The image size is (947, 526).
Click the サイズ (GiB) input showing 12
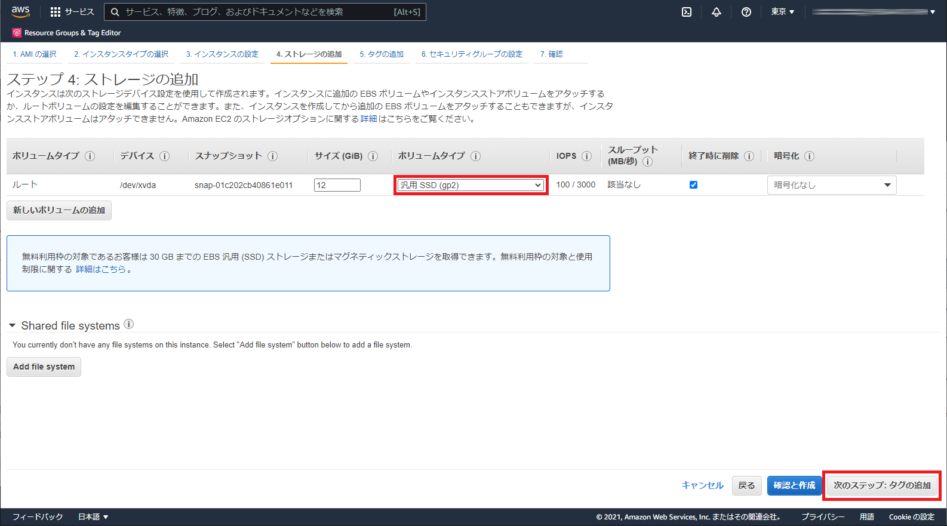pyautogui.click(x=337, y=185)
